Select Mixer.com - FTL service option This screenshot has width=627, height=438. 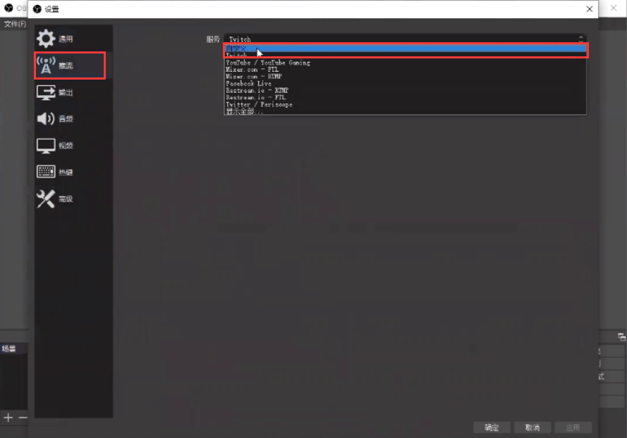tap(253, 70)
